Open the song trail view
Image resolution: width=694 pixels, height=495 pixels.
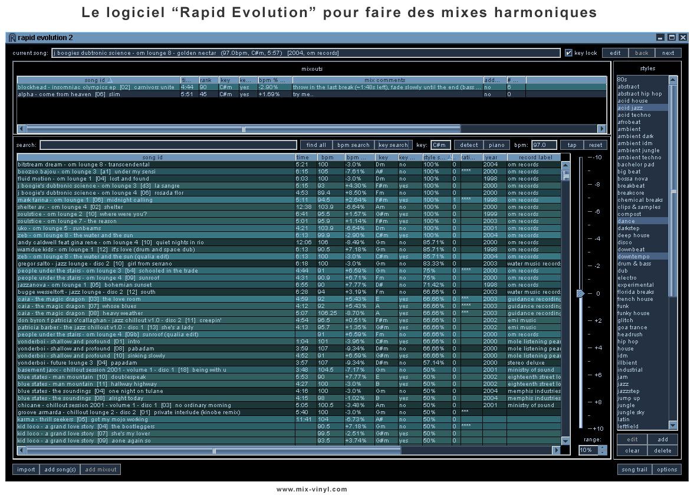coord(634,469)
